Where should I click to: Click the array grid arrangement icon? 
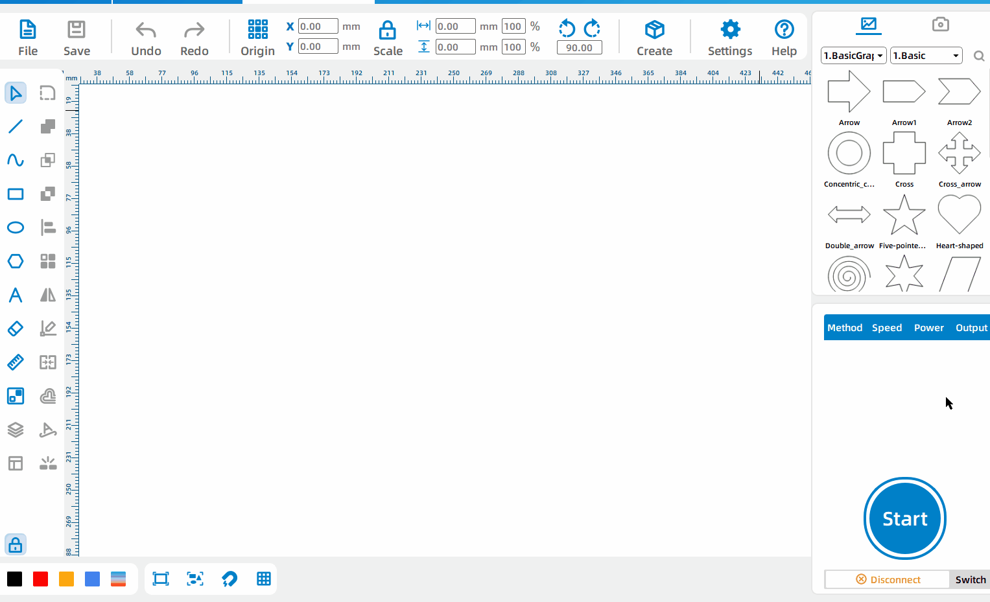click(48, 261)
